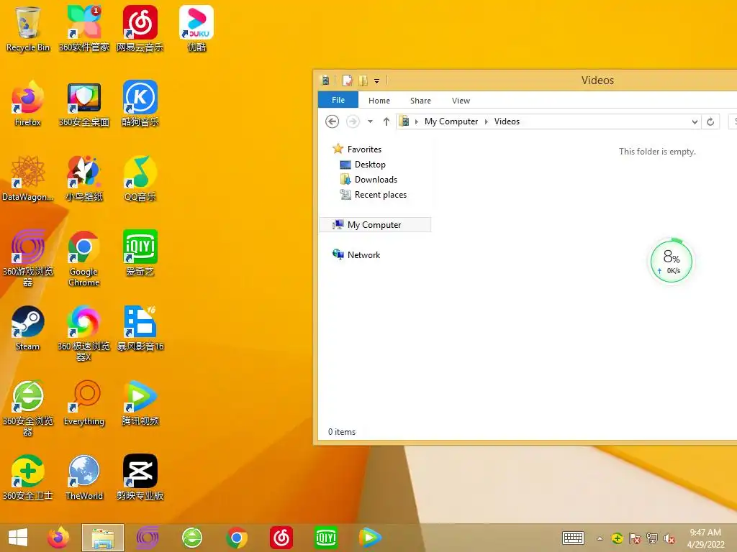Click the Back navigation arrow
This screenshot has width=737, height=552.
click(332, 121)
